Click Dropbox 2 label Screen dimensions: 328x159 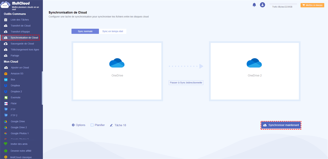[16, 92]
